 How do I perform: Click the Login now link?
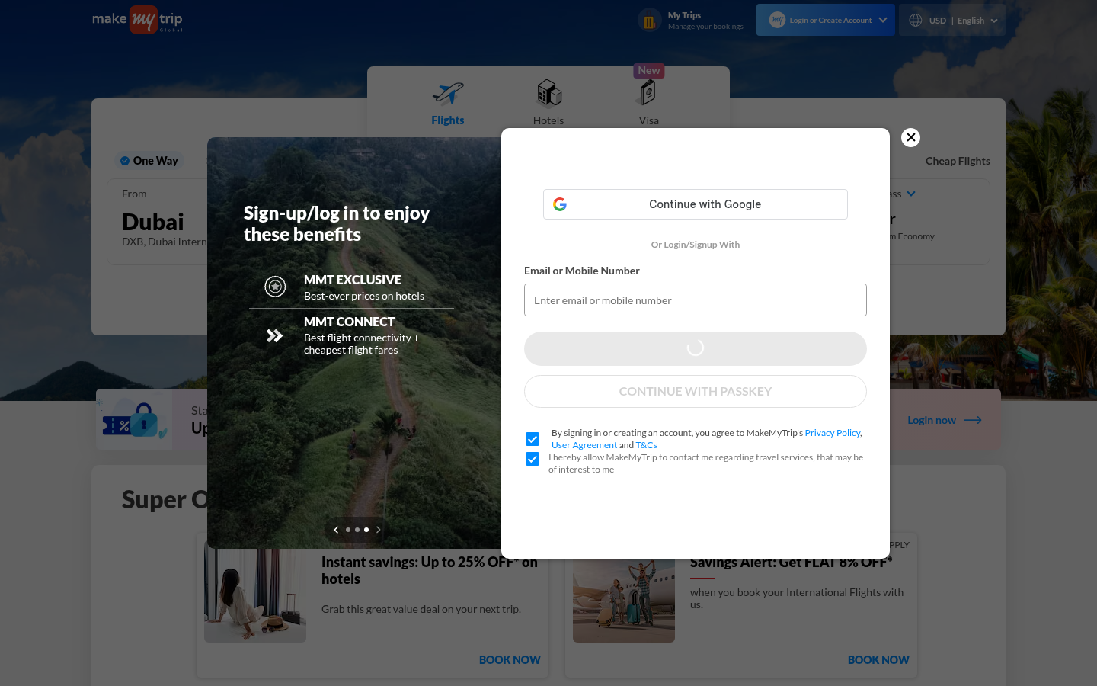pyautogui.click(x=932, y=420)
